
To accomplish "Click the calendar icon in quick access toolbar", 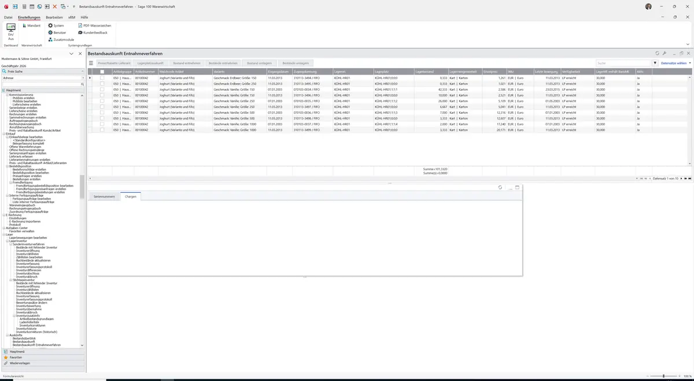I will click(x=31, y=6).
